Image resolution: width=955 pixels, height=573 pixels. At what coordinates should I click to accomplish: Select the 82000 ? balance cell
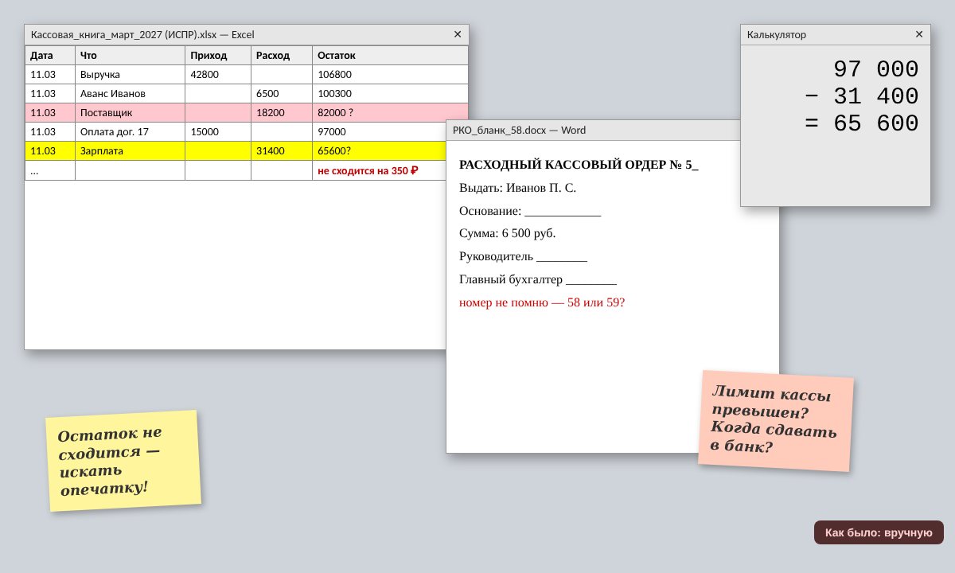(390, 113)
